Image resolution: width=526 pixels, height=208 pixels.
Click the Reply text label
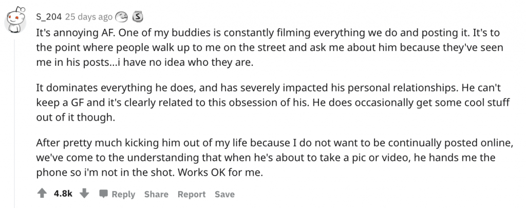click(x=123, y=194)
